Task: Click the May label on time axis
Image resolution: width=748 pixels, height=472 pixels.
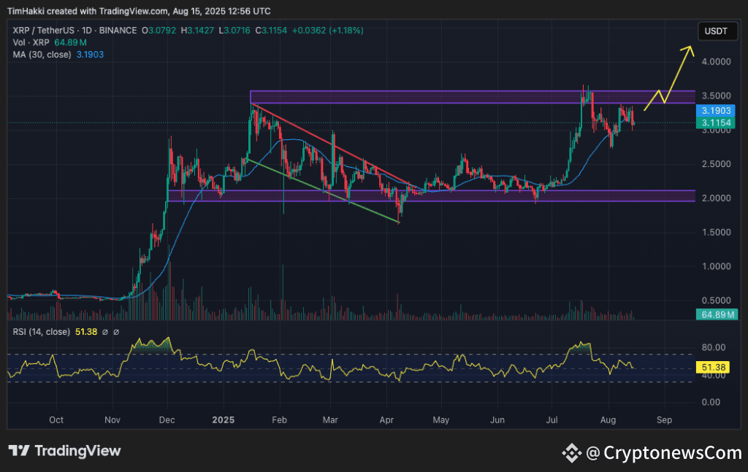Action: pyautogui.click(x=440, y=420)
